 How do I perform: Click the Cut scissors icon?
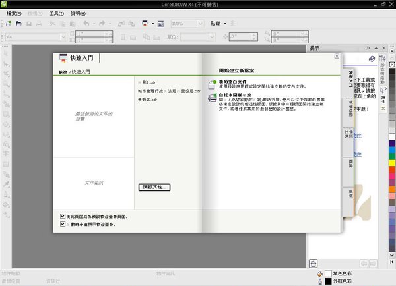coord(52,24)
